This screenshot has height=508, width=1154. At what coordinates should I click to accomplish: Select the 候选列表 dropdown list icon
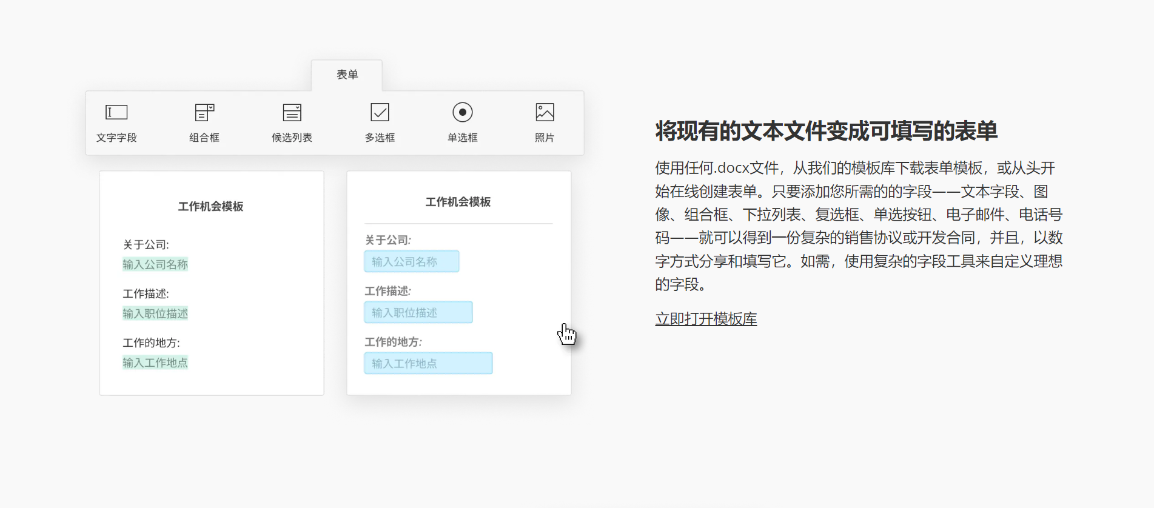click(x=292, y=112)
